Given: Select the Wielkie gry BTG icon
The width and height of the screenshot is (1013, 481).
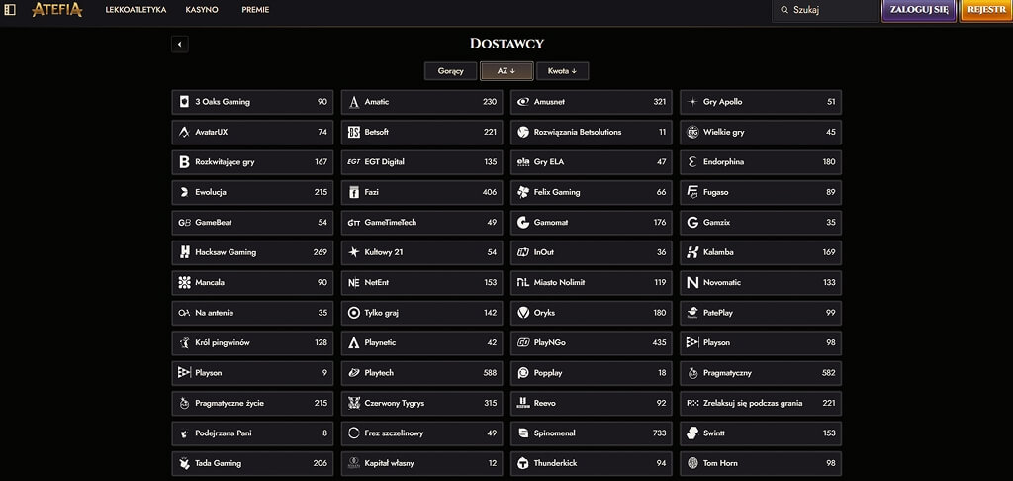Looking at the screenshot, I should click(692, 132).
